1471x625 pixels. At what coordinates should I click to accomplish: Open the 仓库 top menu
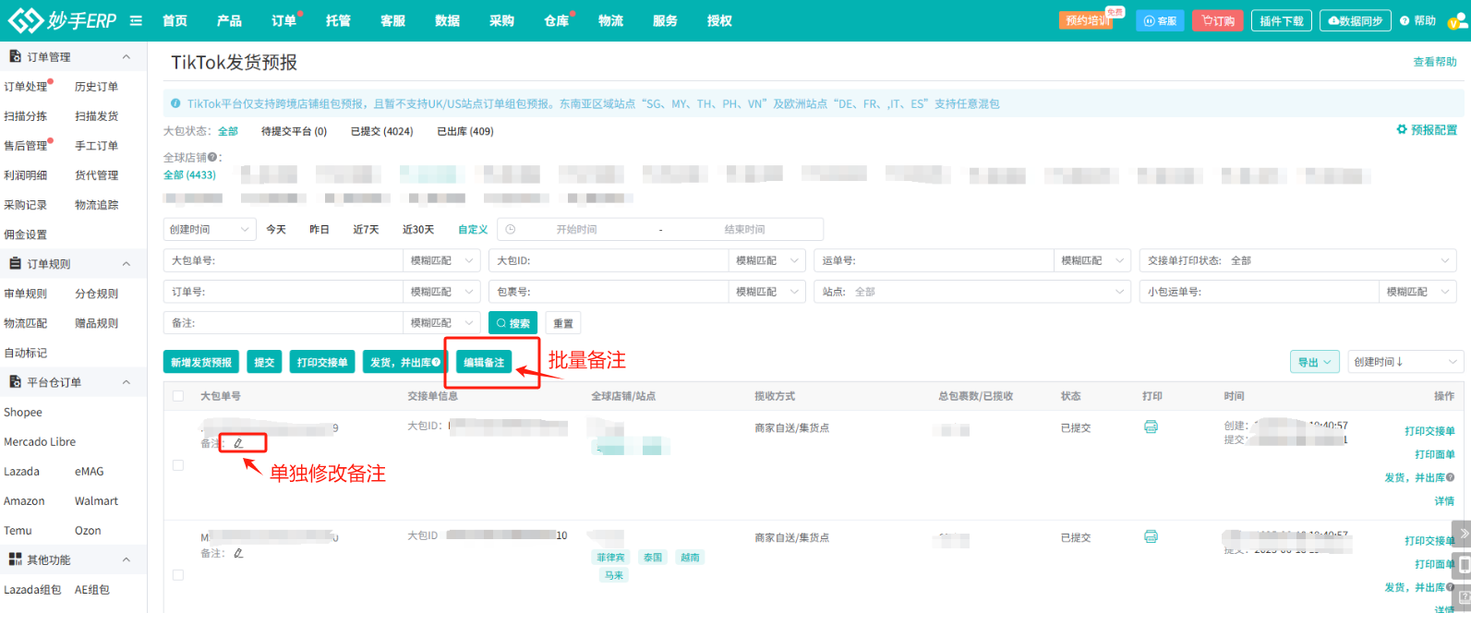(x=556, y=20)
